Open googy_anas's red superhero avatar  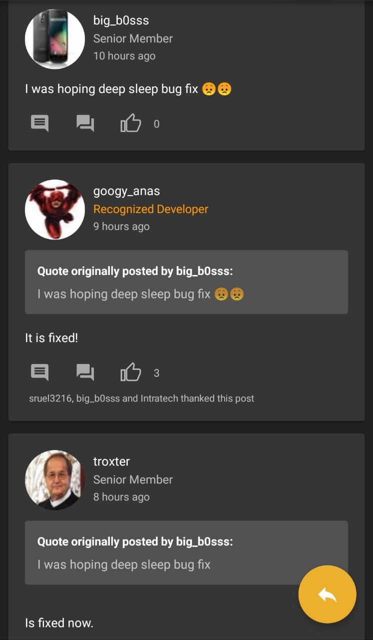tap(55, 209)
